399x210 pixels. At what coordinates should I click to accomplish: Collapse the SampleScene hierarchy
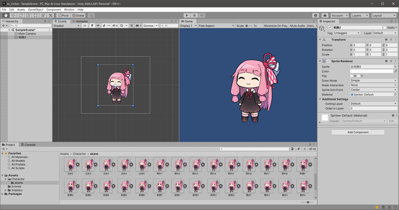(9, 30)
